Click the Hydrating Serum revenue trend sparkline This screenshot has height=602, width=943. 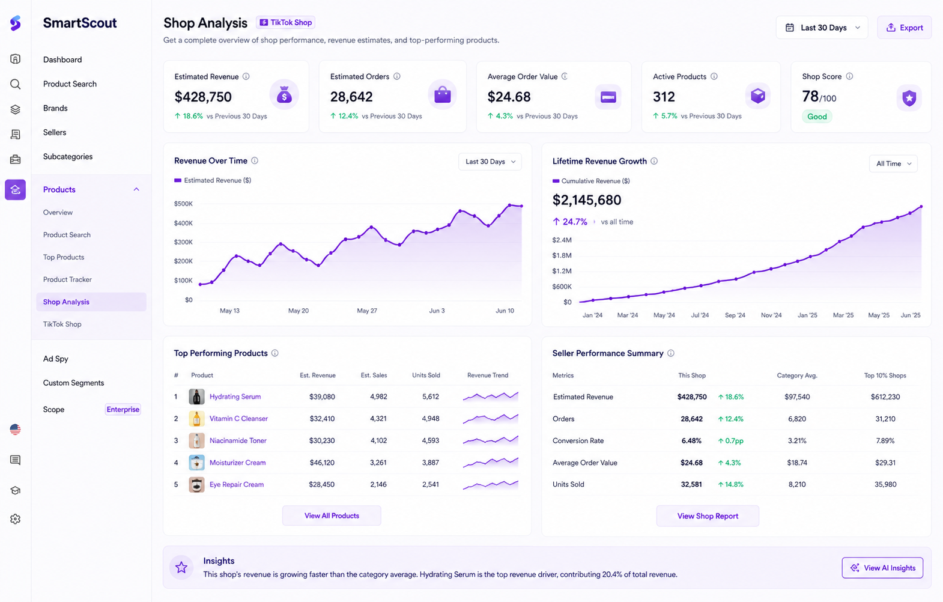[491, 396]
